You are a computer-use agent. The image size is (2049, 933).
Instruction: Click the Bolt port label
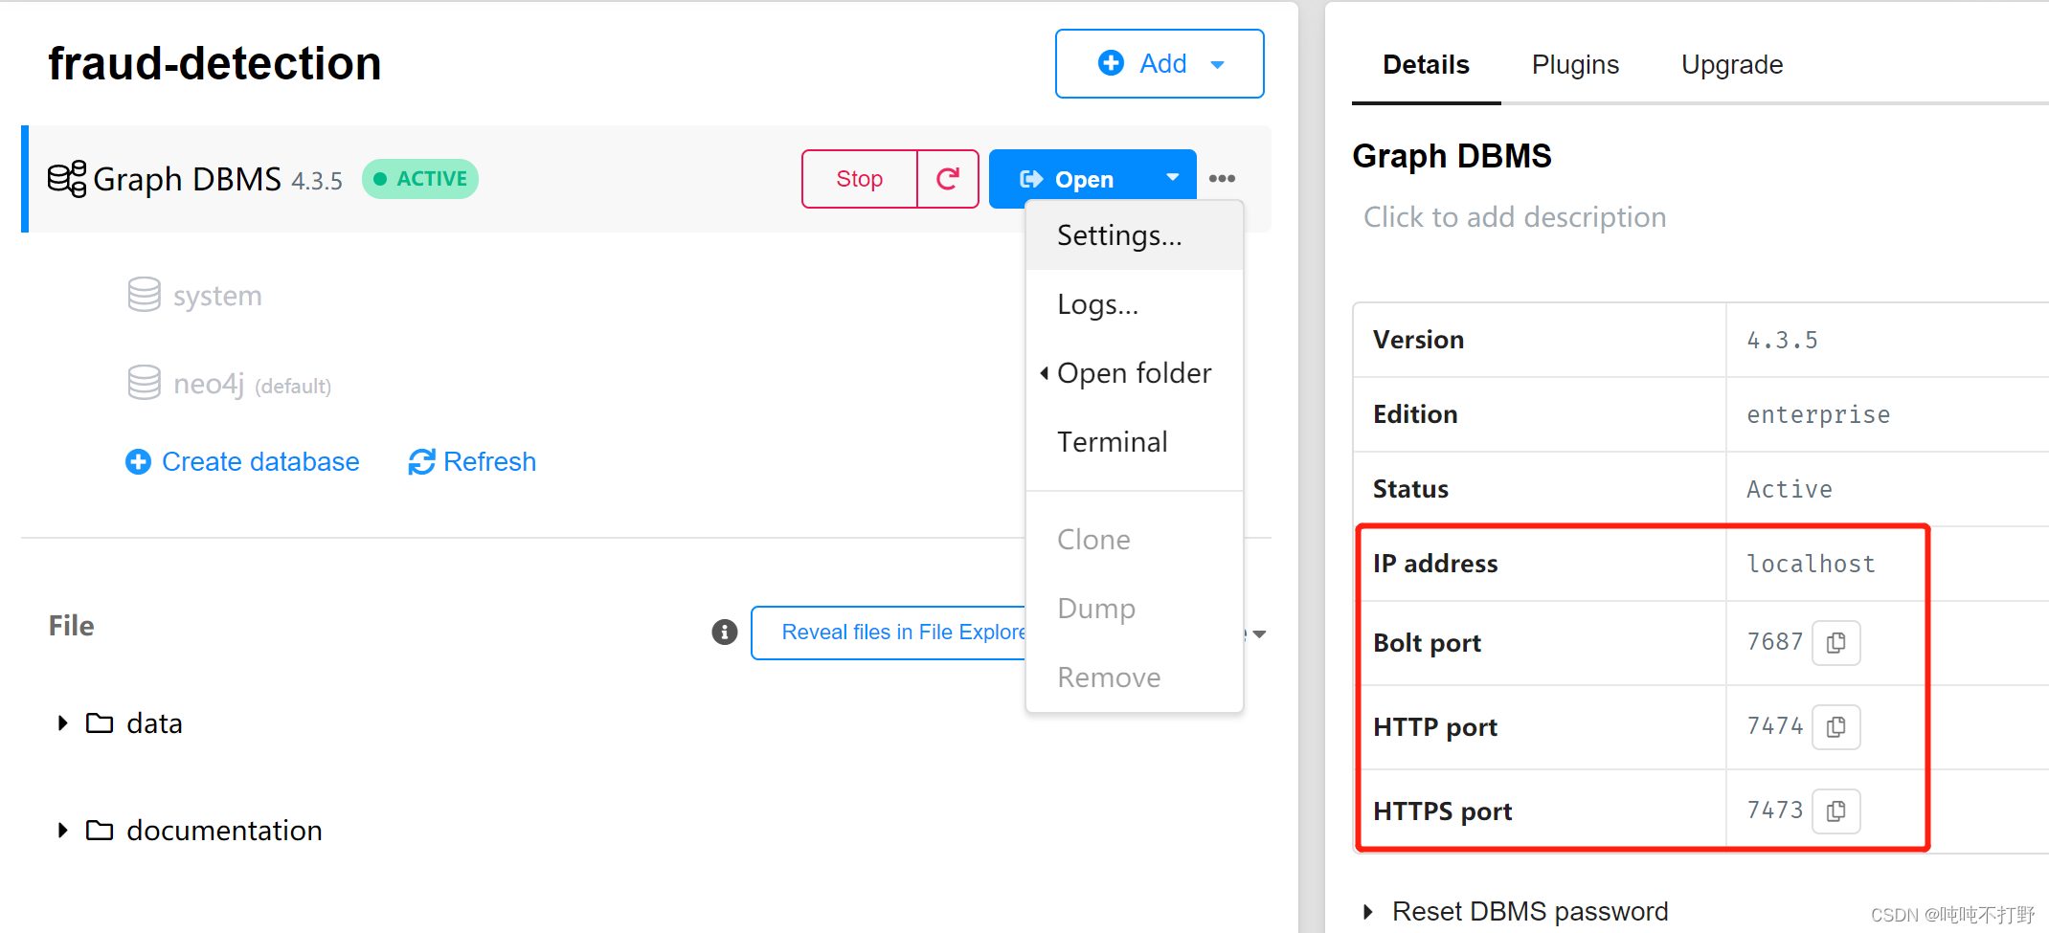pyautogui.click(x=1427, y=643)
